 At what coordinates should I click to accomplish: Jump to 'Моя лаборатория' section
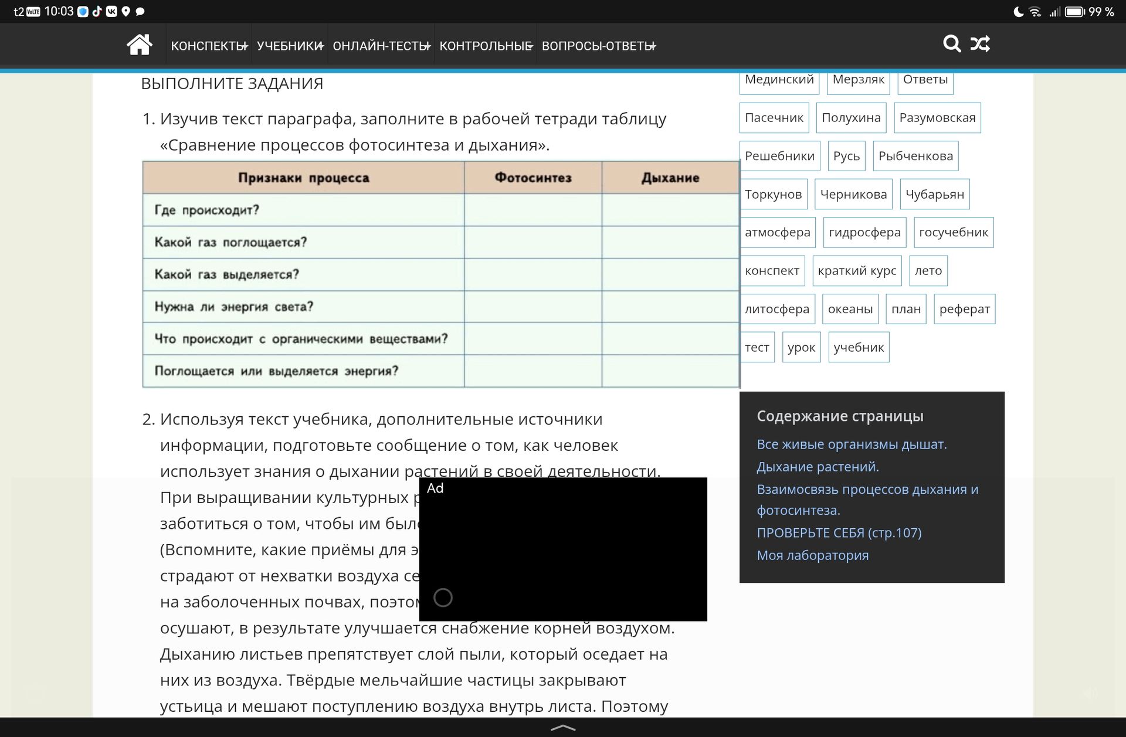pyautogui.click(x=813, y=555)
